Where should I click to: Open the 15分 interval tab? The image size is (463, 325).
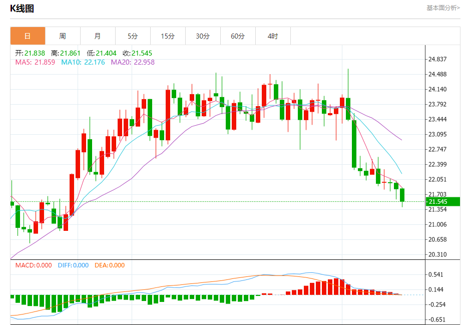[x=168, y=36]
